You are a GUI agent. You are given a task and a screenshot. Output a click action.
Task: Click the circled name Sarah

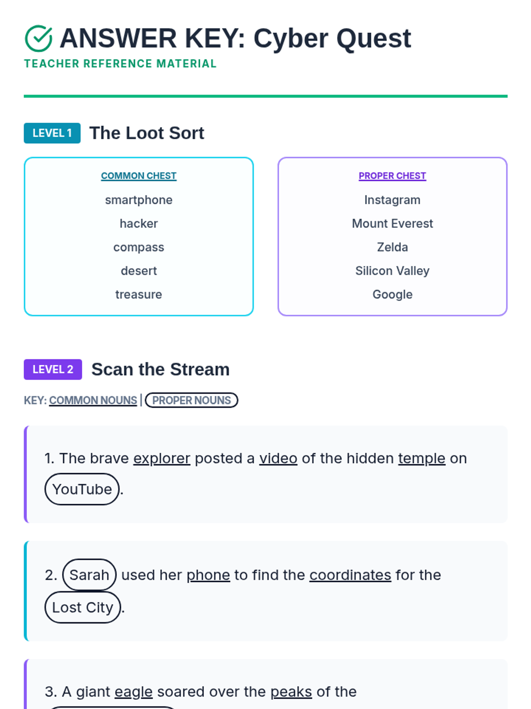click(x=89, y=575)
